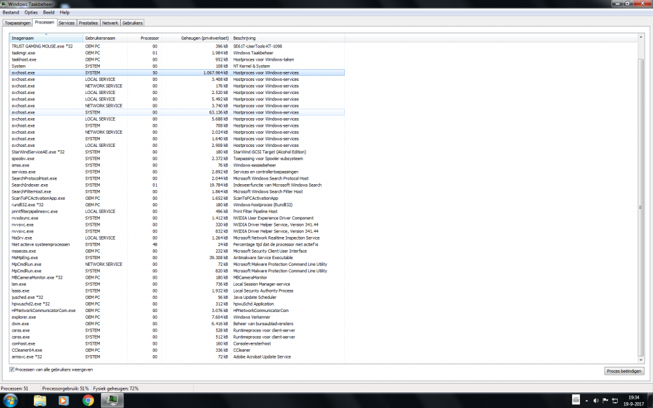Click the keyboard language bar icon

tap(576, 400)
